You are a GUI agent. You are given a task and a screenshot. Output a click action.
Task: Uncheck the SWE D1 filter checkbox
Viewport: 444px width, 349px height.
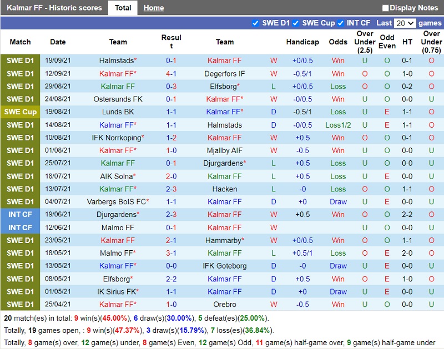[255, 23]
